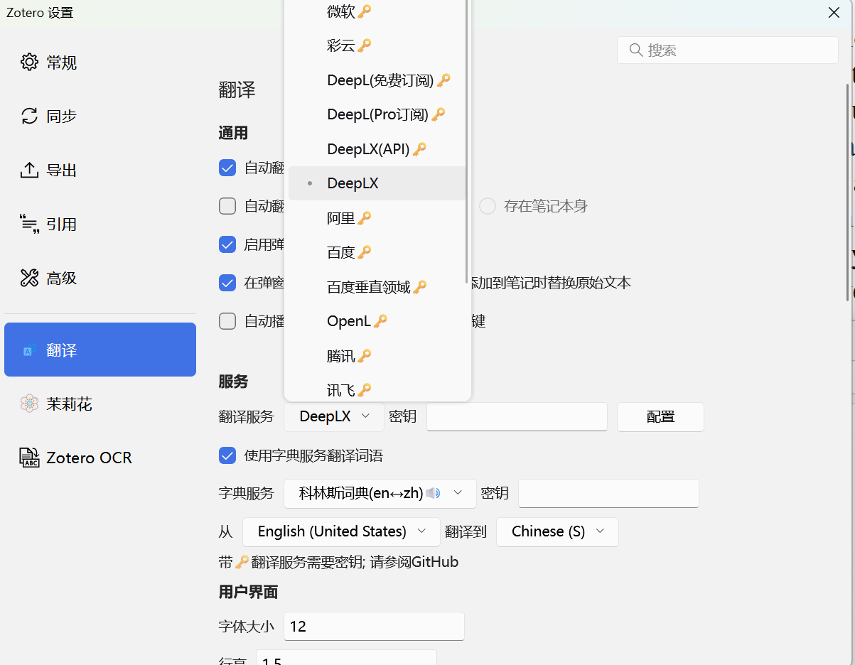The image size is (855, 665).
Task: Choose DeepLX(API) from the list
Action: 377,149
